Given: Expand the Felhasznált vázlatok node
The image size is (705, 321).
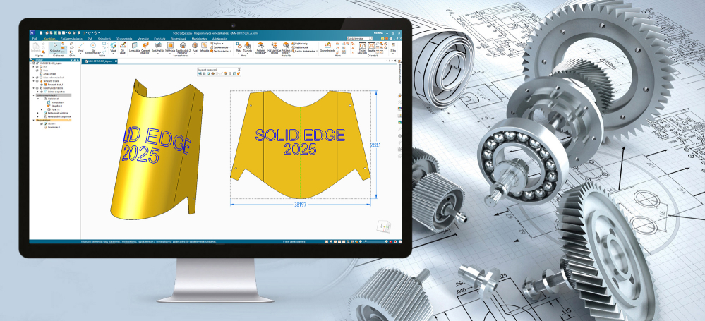Looking at the screenshot, I should pos(38,113).
